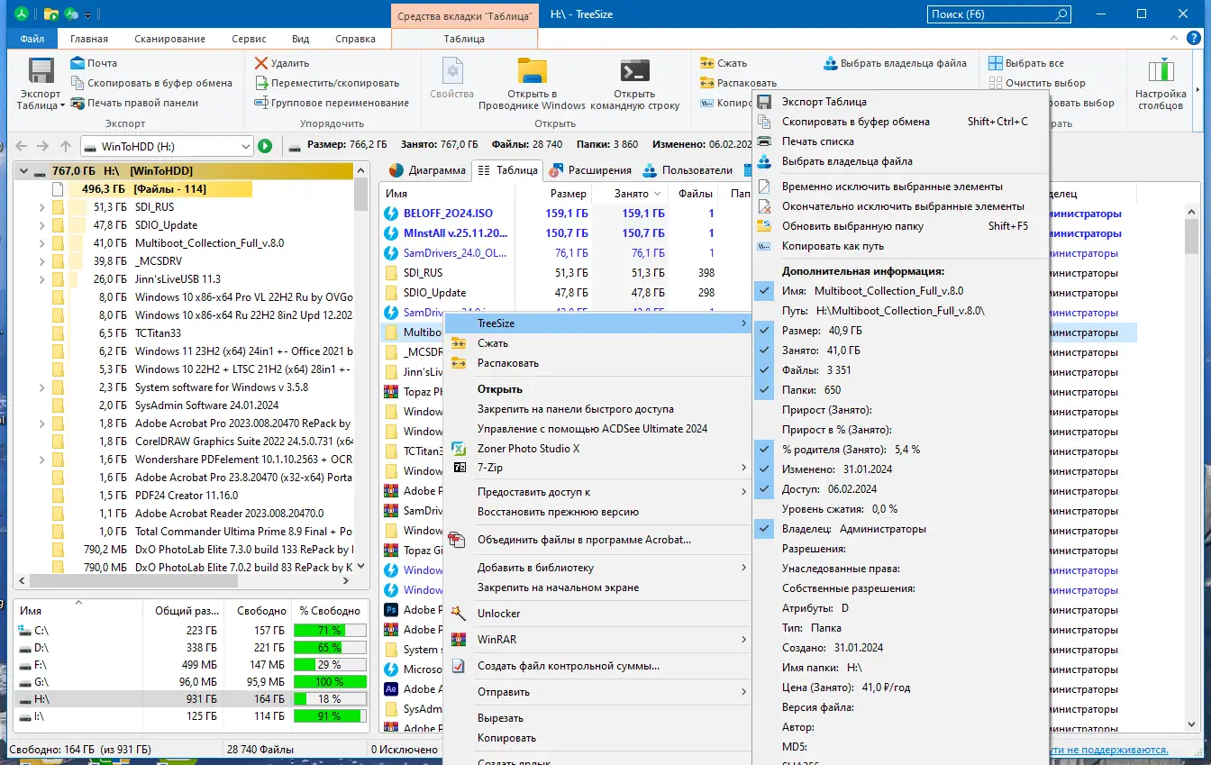Click the back navigation arrow
This screenshot has width=1211, height=765.
[x=22, y=146]
